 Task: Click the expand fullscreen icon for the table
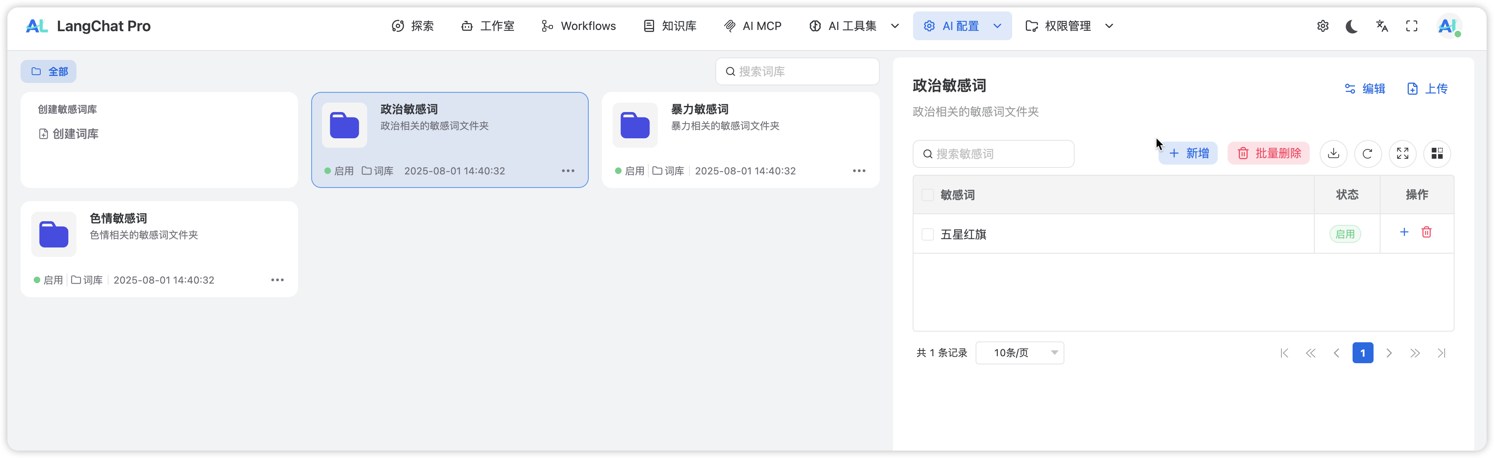1402,153
